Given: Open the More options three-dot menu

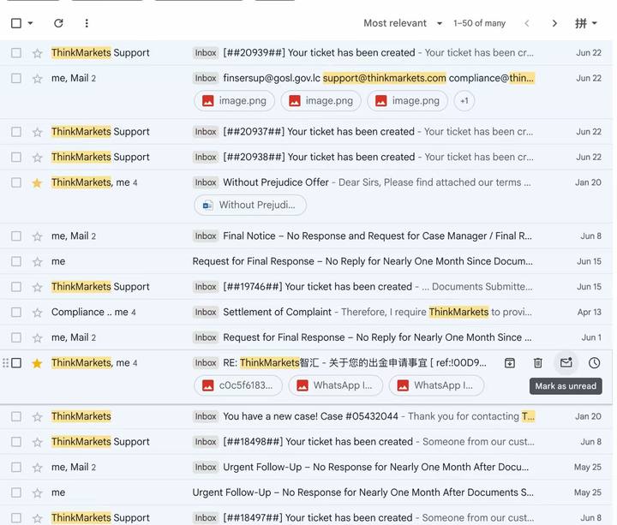Looking at the screenshot, I should [x=87, y=23].
